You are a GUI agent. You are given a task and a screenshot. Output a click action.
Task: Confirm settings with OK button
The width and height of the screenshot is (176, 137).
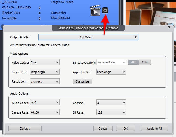coord(126,129)
